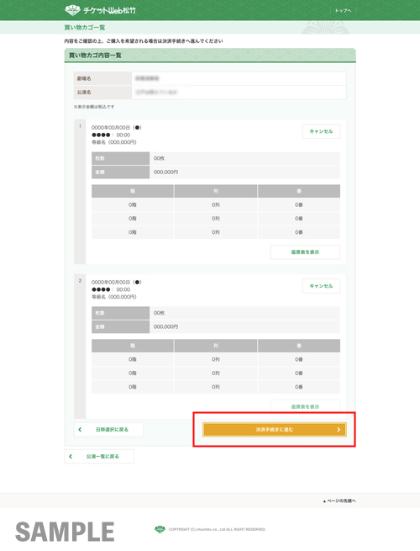The image size is (420, 551).
Task: Jump to page top via ページの先頭へ
Action: [339, 501]
